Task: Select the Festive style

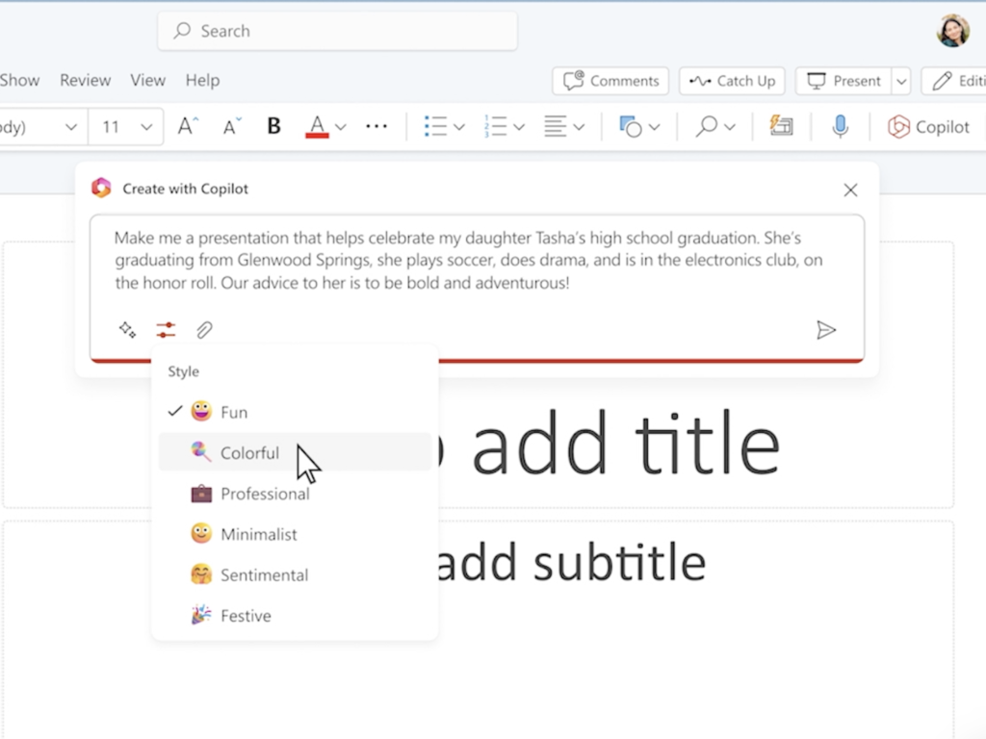Action: point(295,616)
